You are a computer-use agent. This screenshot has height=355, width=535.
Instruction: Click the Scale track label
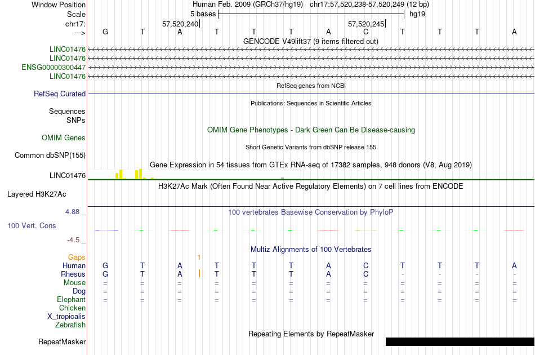click(x=76, y=14)
